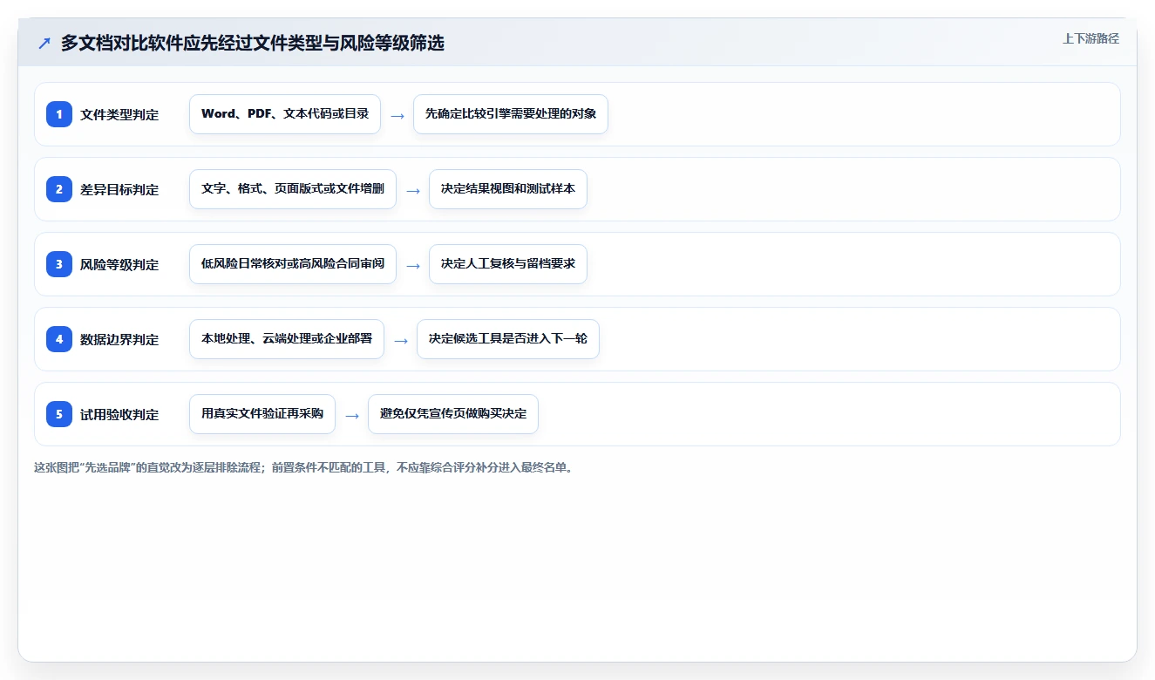
Task: Click the 试用验收判定 step label
Action: click(119, 414)
